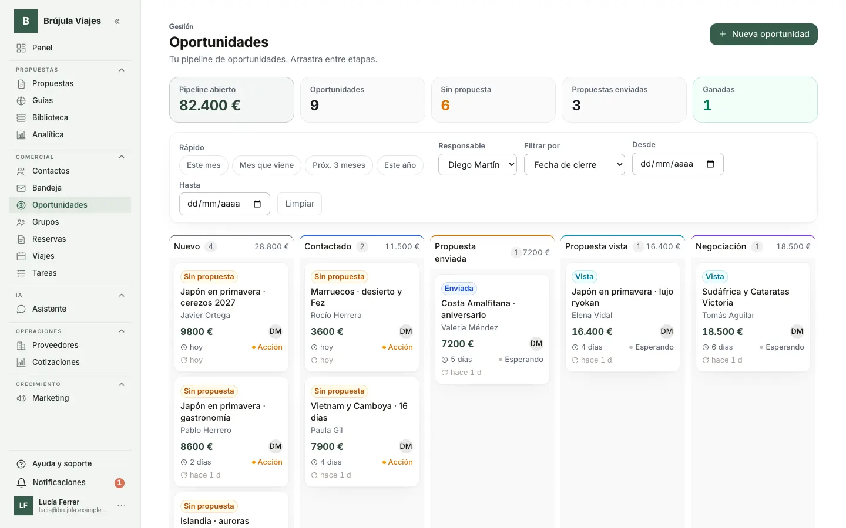This screenshot has width=846, height=528.
Task: Collapse the sidebar with the double-chevron icon
Action: pos(117,21)
